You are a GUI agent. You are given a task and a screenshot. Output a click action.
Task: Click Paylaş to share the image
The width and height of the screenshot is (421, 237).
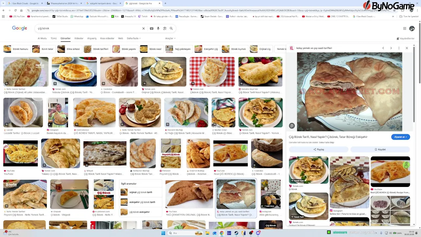click(318, 149)
